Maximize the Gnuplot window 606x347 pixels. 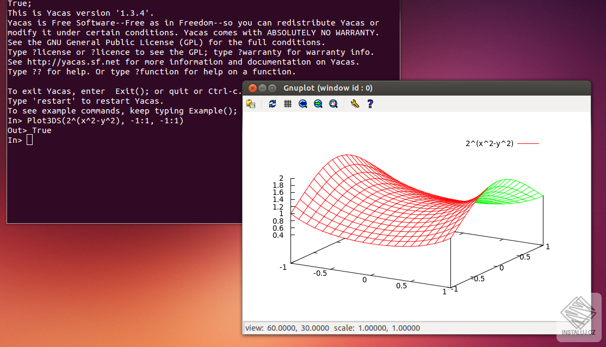(272, 88)
